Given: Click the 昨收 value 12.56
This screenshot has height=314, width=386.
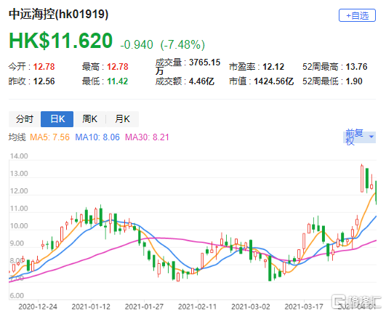Looking at the screenshot, I should [44, 81].
